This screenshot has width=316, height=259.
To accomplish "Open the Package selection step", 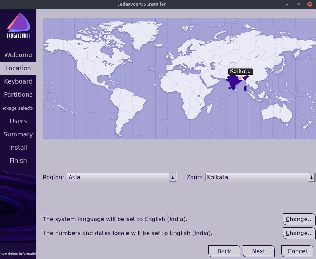I will point(18,108).
